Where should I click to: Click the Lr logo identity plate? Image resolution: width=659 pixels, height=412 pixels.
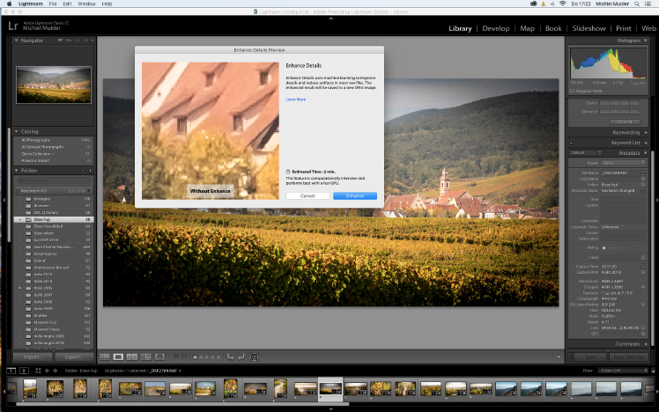point(13,26)
